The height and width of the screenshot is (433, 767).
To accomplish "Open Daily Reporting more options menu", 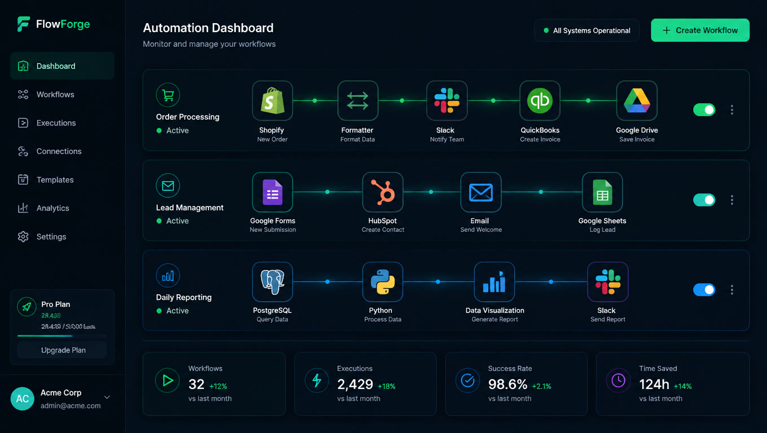I will (x=732, y=290).
